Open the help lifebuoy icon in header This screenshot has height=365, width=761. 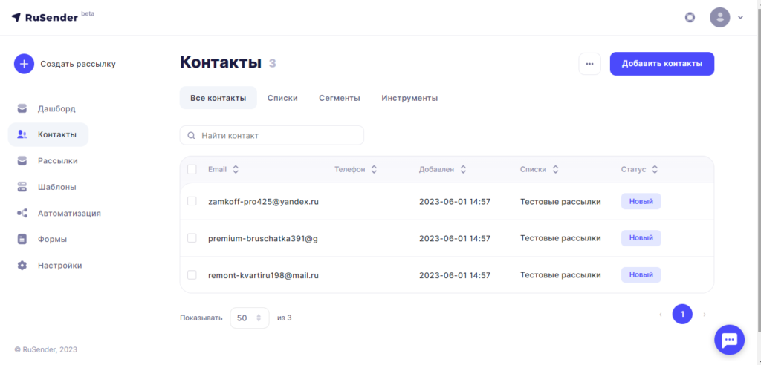(690, 18)
